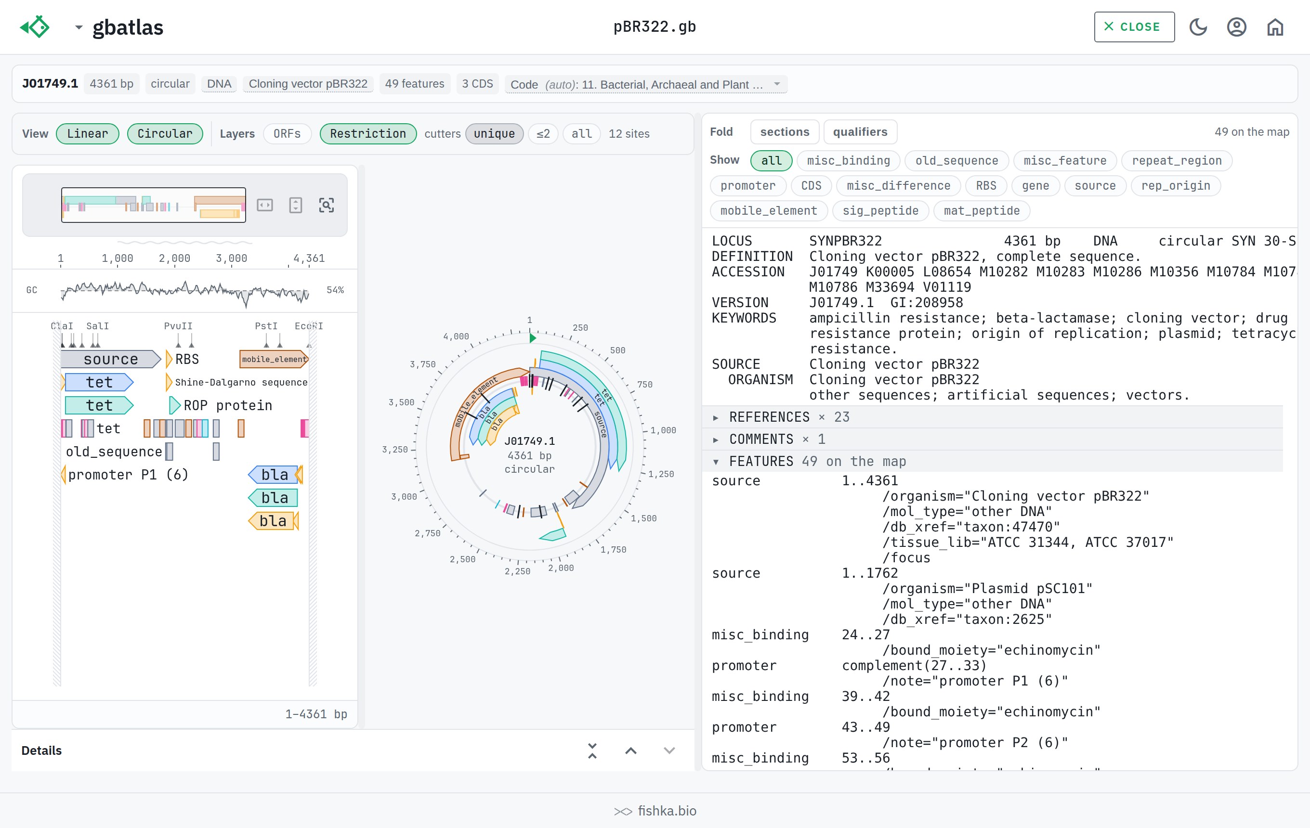Go to home via house icon
The image size is (1310, 828).
(x=1275, y=26)
